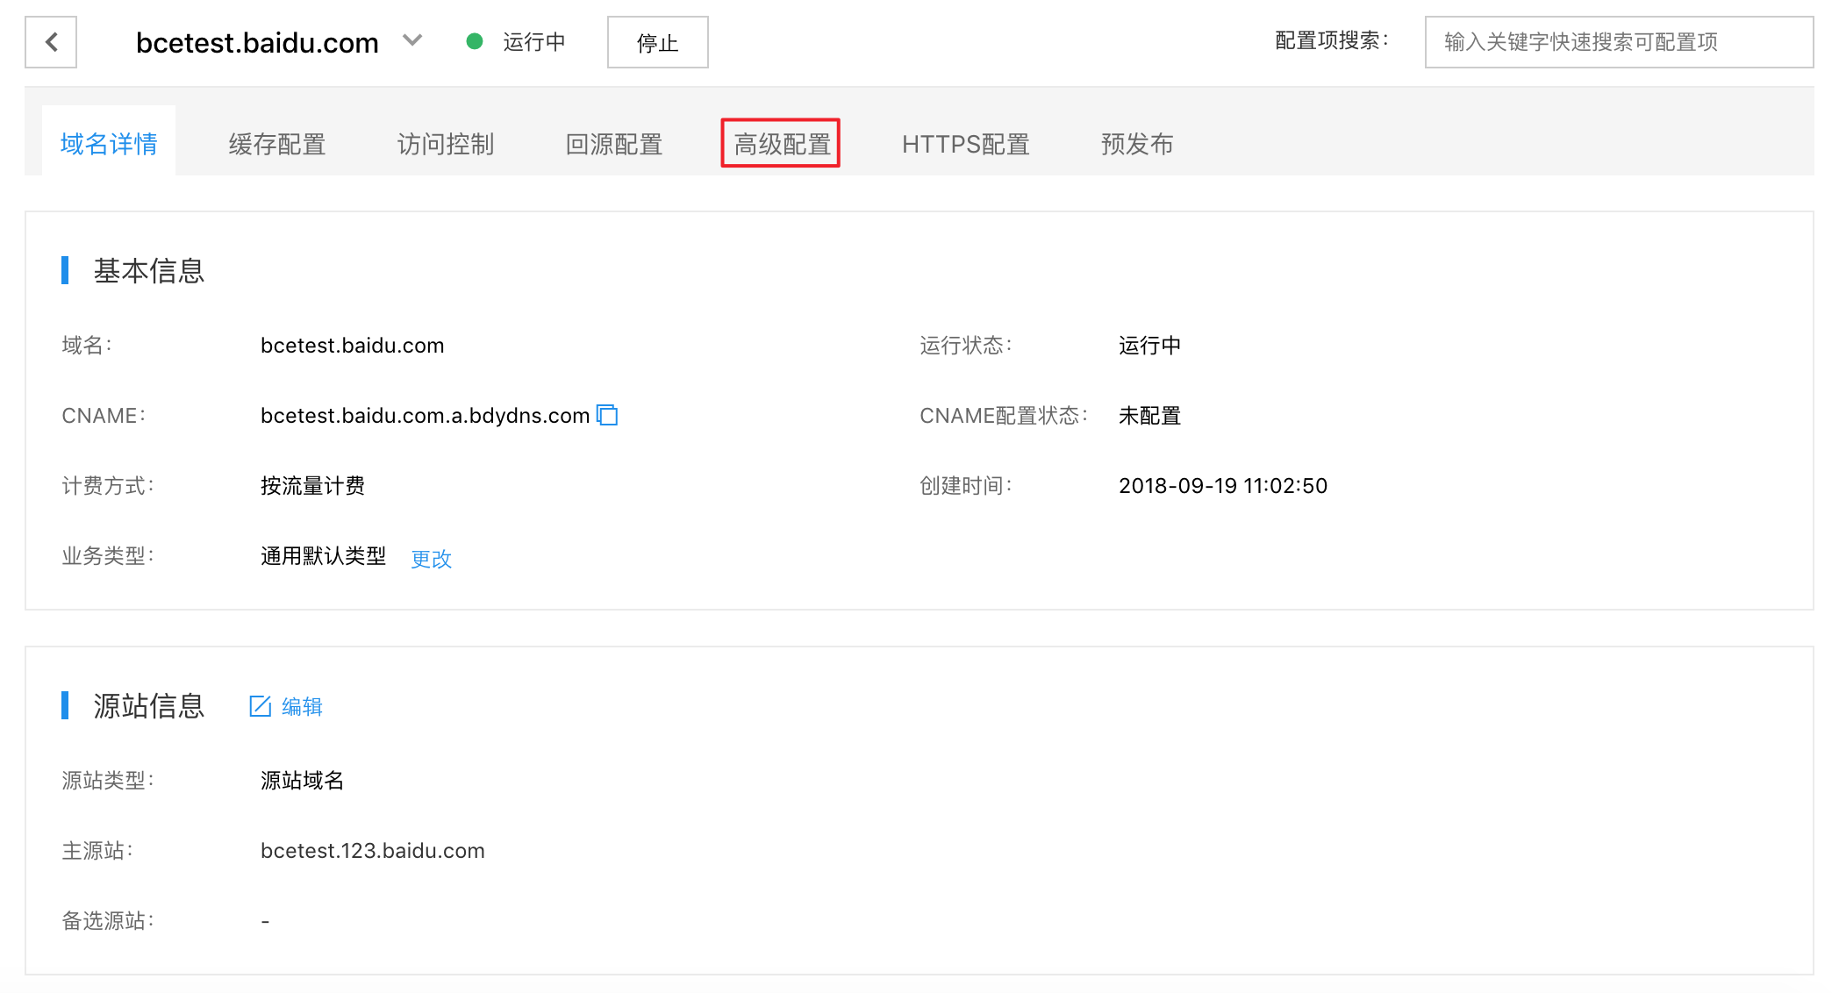
Task: Click the 通用默认类型 value
Action: coord(323,556)
